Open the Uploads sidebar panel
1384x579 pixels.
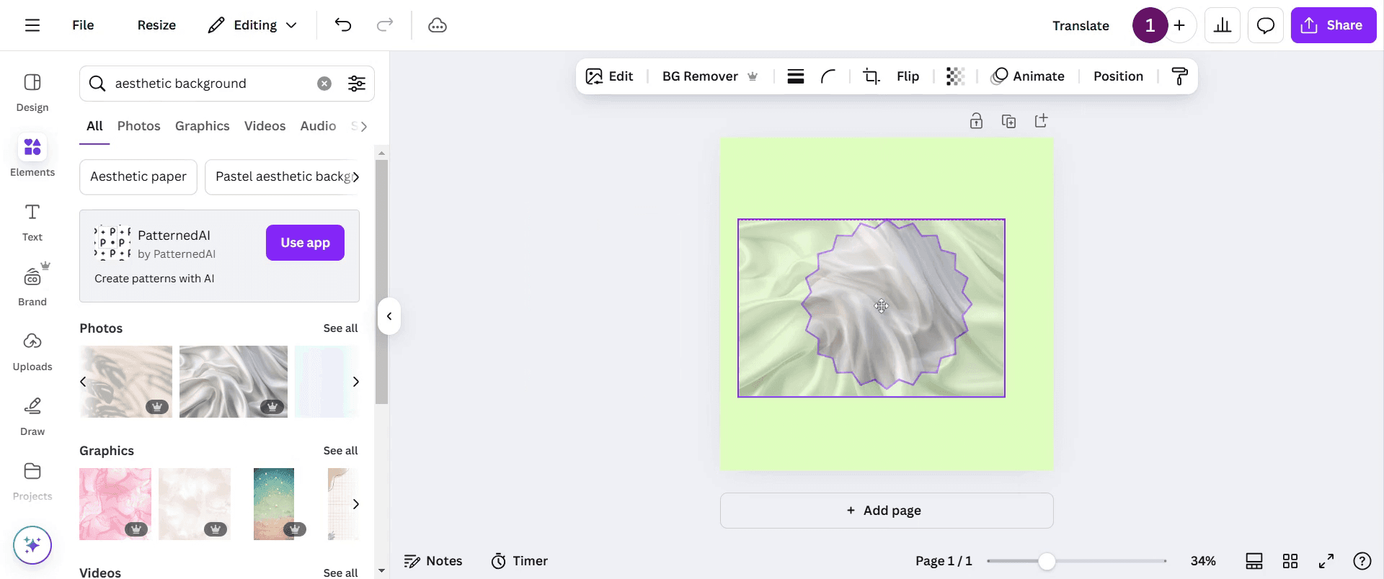(32, 351)
